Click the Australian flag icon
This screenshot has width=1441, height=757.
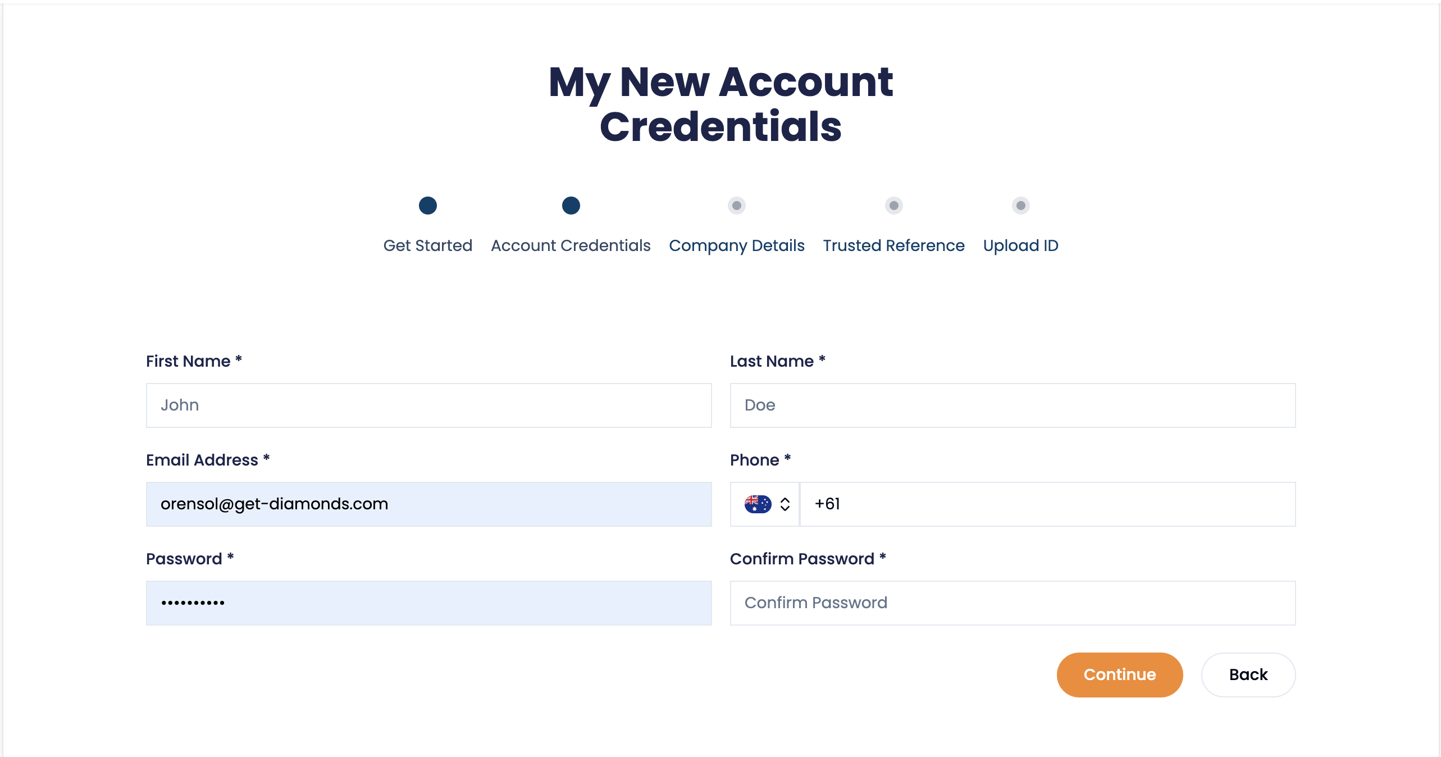pyautogui.click(x=758, y=504)
